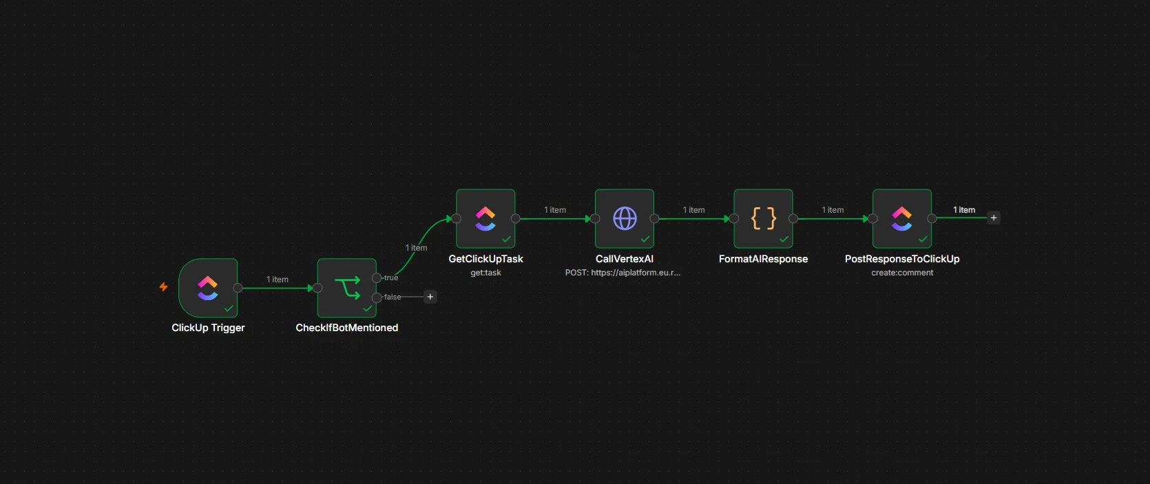Click the ClickUp Trigger label
The height and width of the screenshot is (484, 1150).
coord(208,328)
